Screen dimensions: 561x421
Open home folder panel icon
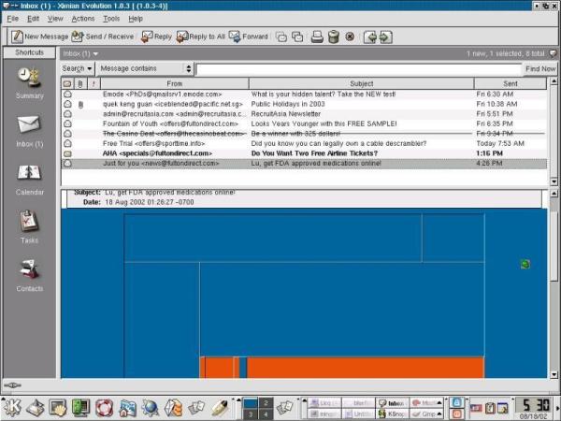pyautogui.click(x=127, y=407)
